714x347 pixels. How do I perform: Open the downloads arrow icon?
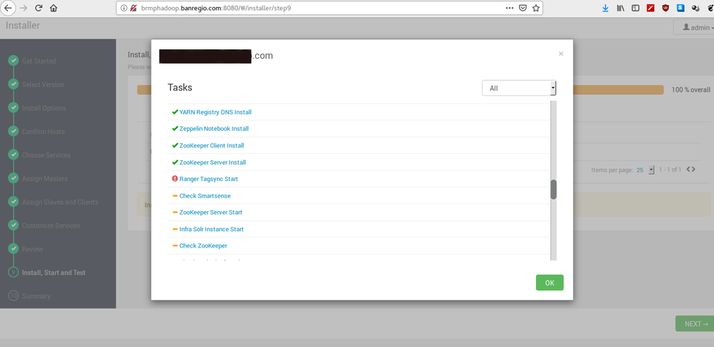pos(605,8)
